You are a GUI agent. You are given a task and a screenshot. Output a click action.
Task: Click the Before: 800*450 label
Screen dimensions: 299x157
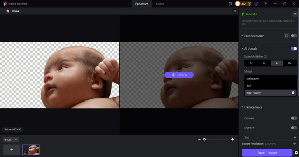coord(13,129)
